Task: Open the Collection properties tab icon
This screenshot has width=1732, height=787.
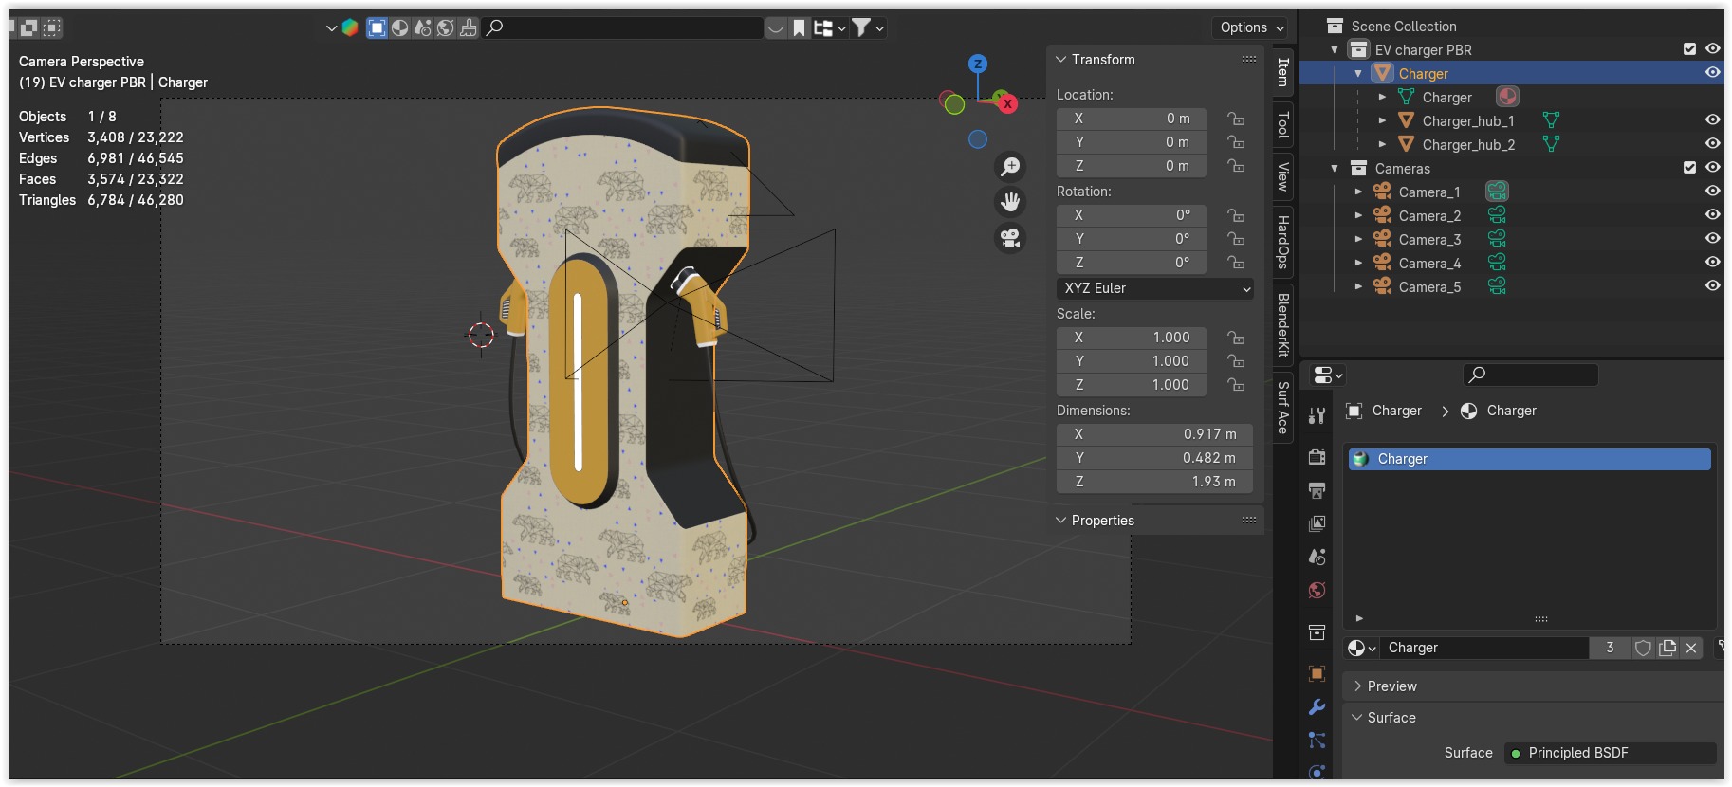Action: click(1317, 632)
